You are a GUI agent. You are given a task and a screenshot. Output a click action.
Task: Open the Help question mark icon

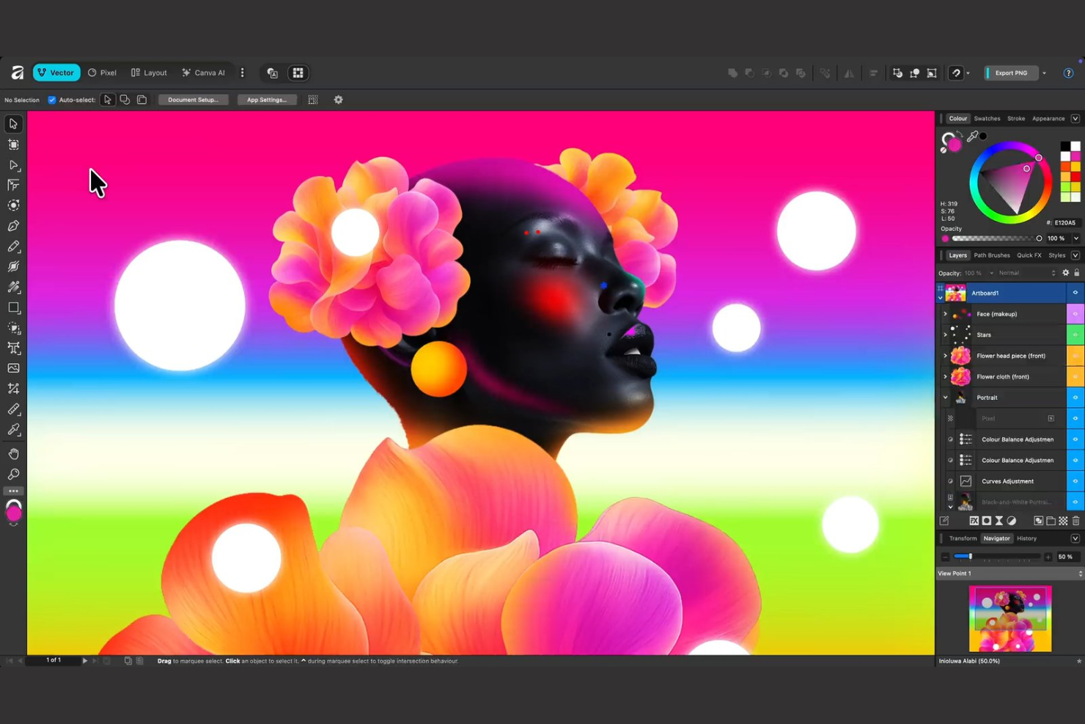click(1068, 73)
